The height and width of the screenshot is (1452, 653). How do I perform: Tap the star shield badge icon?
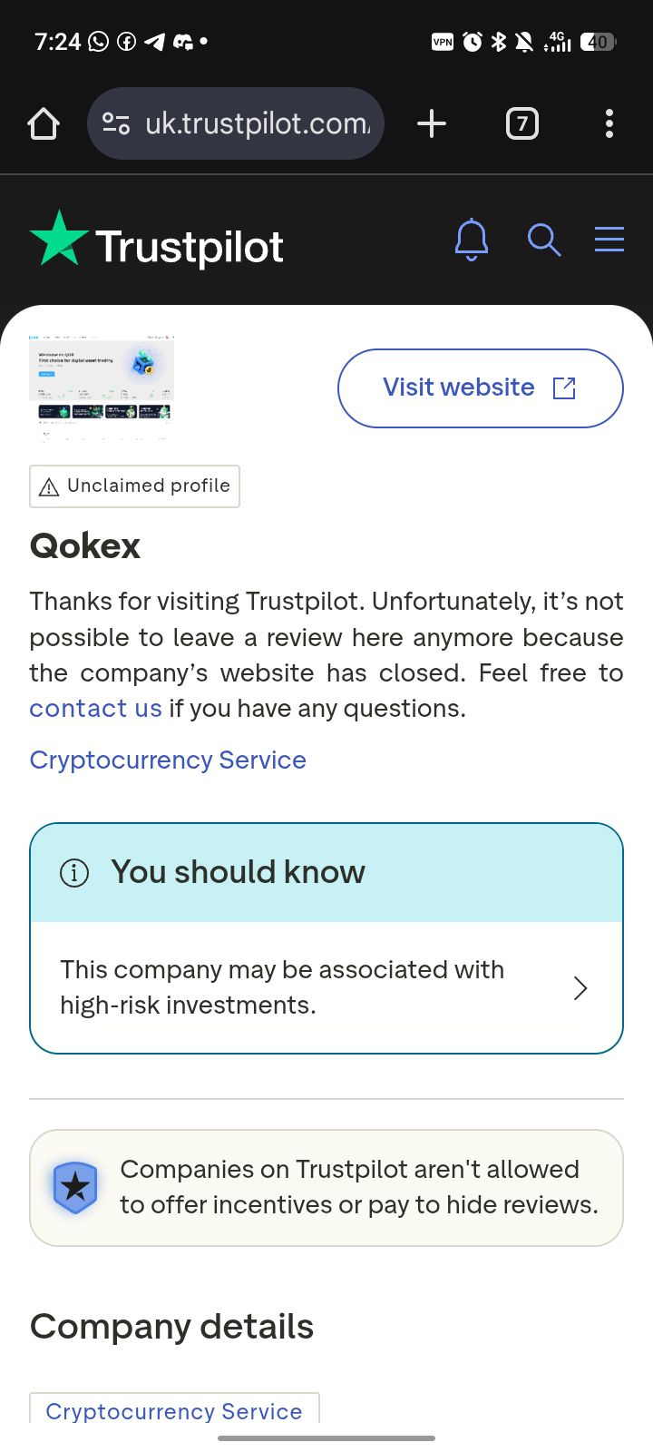75,1187
